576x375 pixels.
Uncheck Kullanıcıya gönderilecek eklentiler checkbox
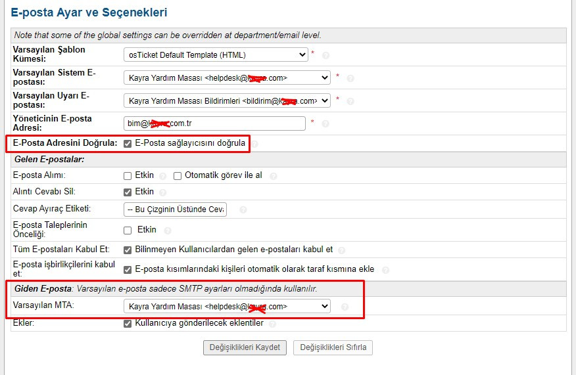pos(128,324)
